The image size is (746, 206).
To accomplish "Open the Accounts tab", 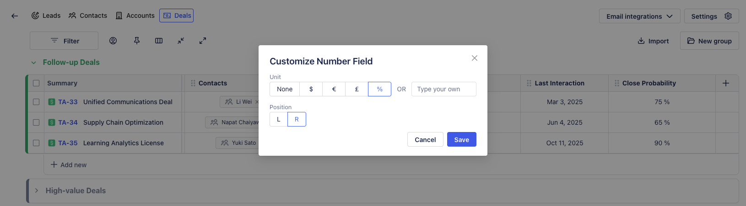I will click(x=135, y=16).
